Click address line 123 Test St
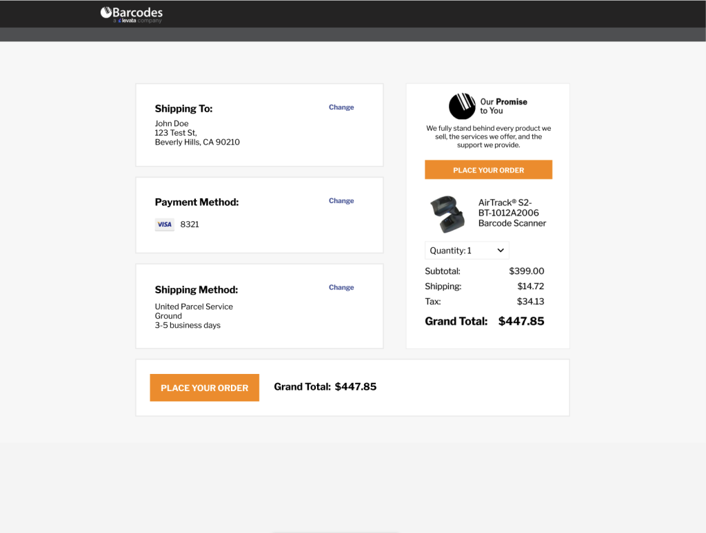The width and height of the screenshot is (706, 533). 176,133
